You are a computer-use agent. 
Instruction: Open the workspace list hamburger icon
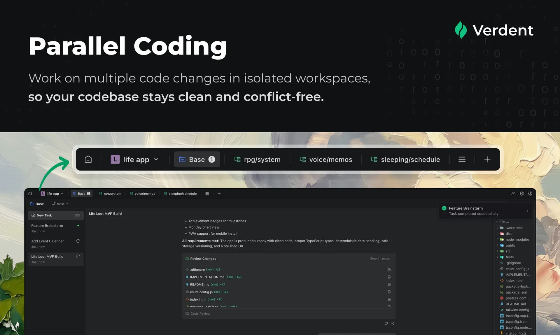207,194
